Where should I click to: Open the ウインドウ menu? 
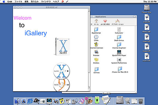pyautogui.click(x=46, y=1)
